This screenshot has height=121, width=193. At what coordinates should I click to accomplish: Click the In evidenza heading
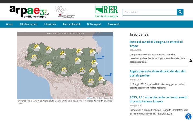pos(139,34)
